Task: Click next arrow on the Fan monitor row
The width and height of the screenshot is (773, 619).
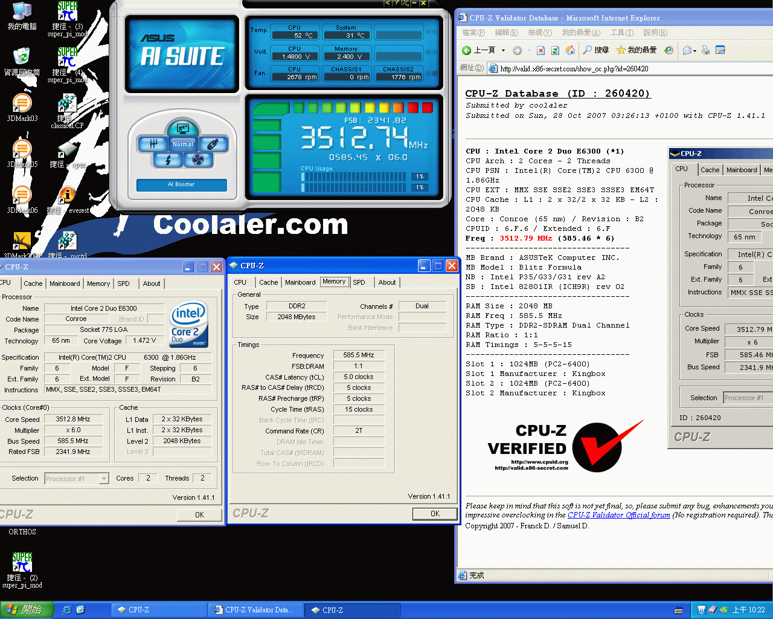Action: (435, 74)
